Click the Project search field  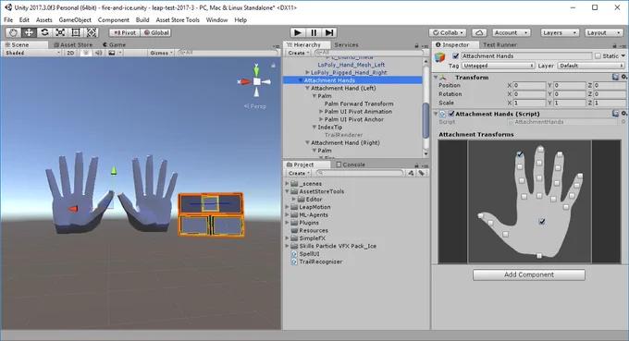pyautogui.click(x=360, y=173)
